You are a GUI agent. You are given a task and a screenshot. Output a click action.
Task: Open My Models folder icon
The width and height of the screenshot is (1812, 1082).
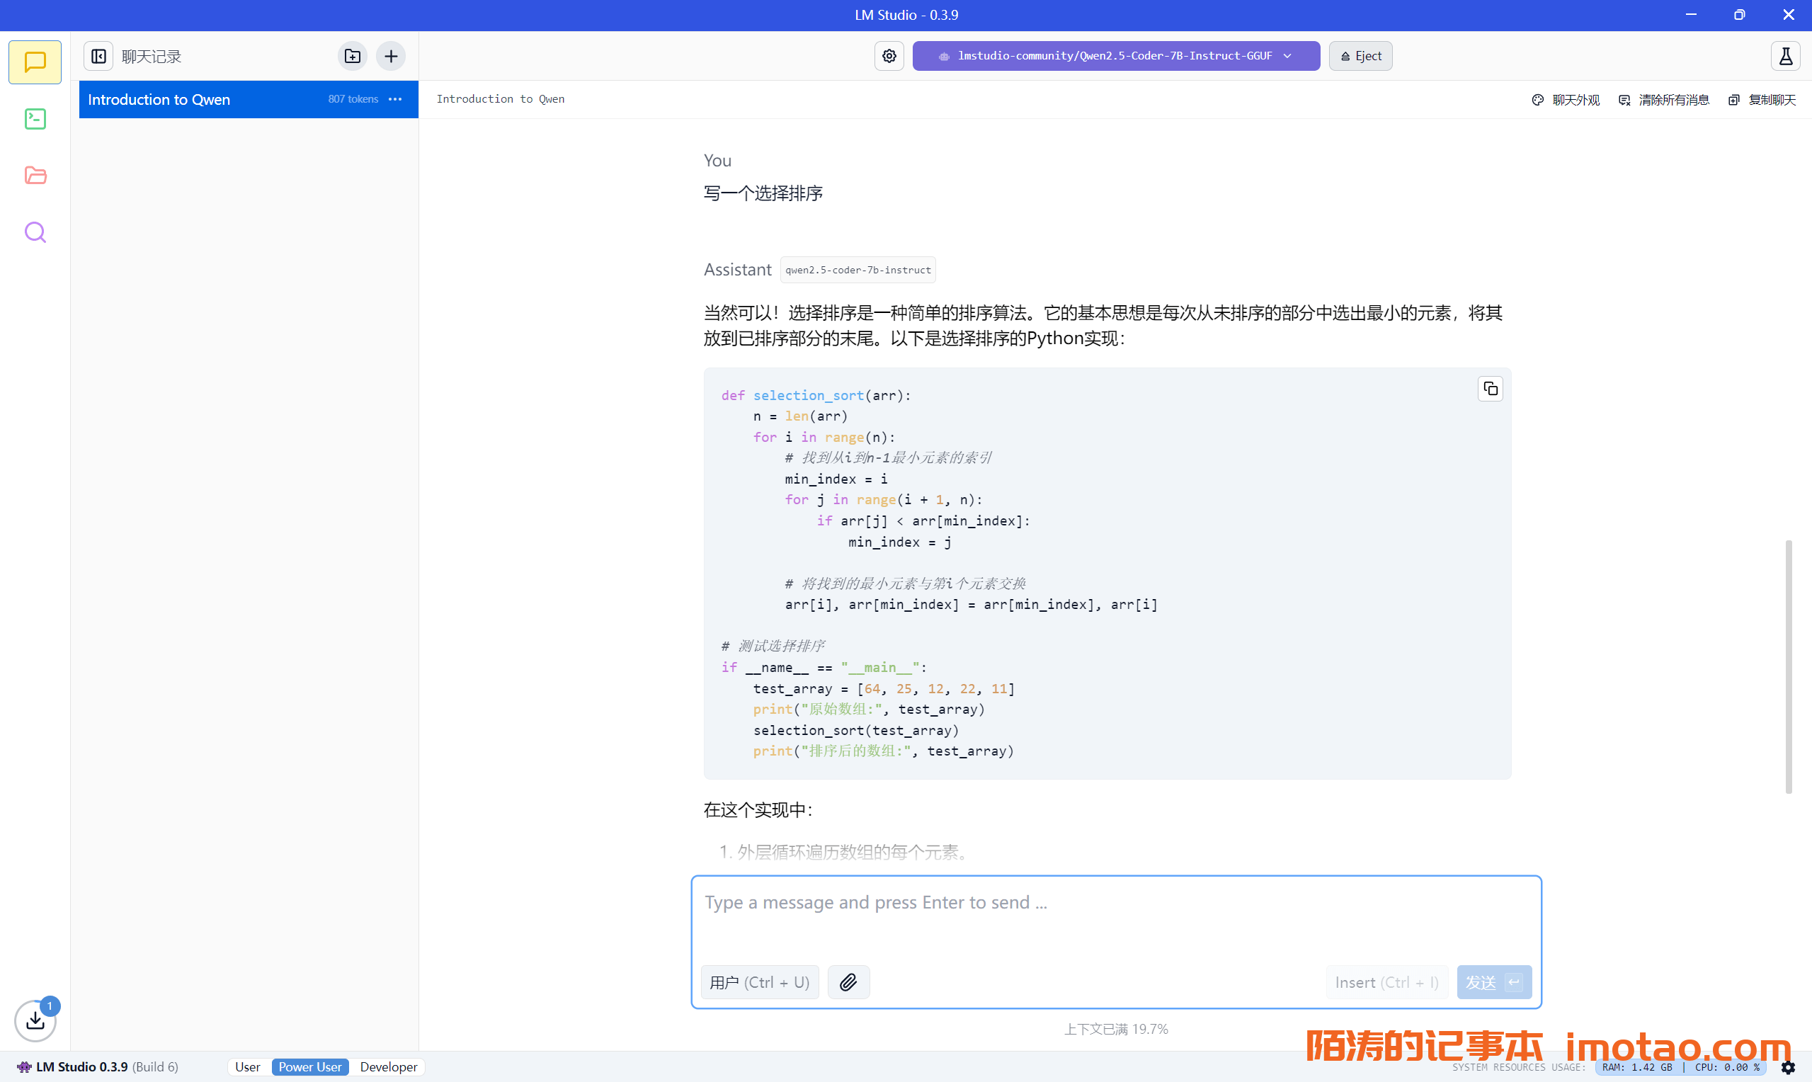[35, 176]
